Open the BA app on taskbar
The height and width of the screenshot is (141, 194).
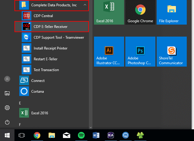[111, 135]
